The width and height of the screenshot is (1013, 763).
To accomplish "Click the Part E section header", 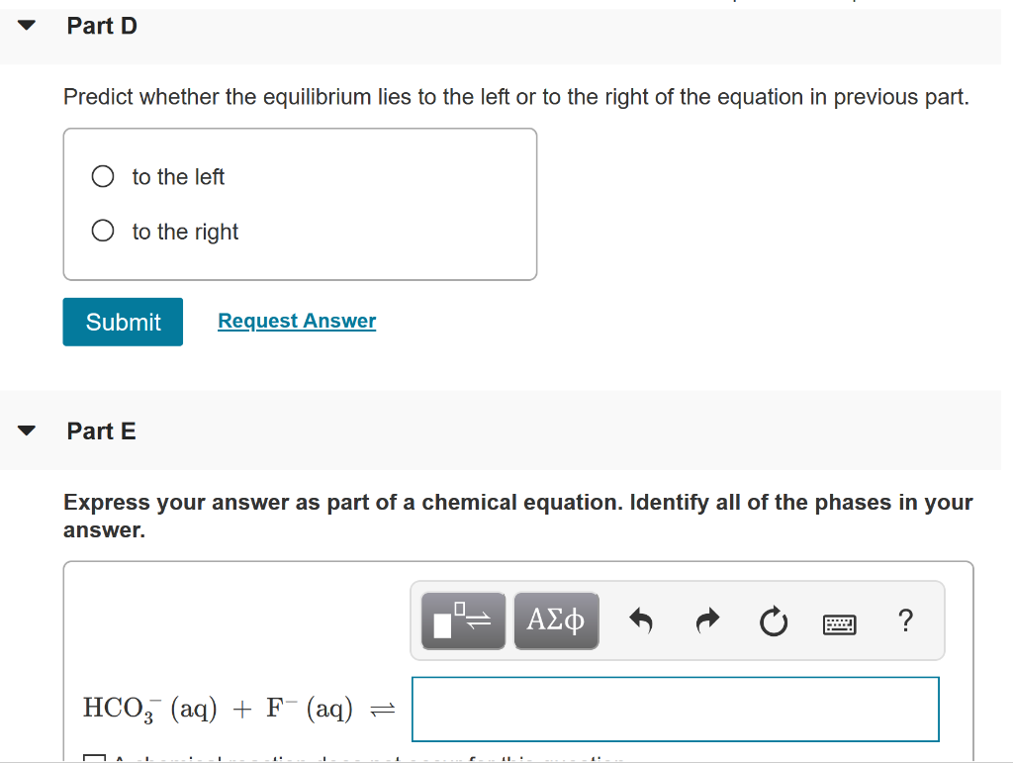I will pos(101,430).
